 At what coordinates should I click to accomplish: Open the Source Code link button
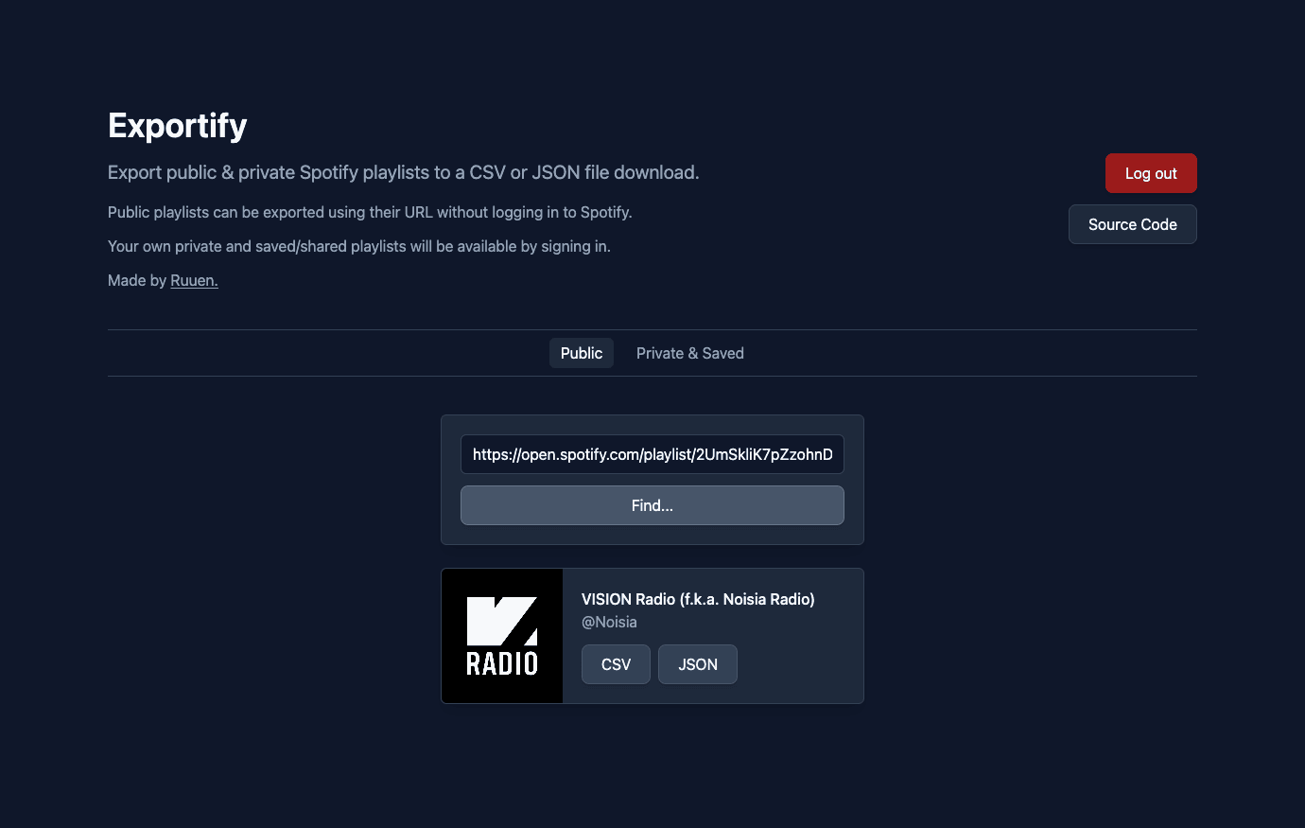[x=1132, y=224]
